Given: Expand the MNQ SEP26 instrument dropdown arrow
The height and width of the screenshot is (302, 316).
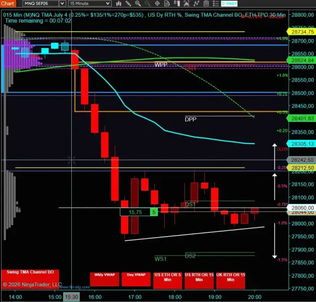Looking at the screenshot, I should click(x=63, y=4).
